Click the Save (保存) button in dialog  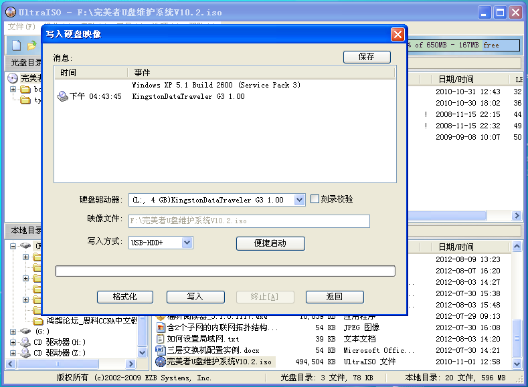[x=367, y=57]
